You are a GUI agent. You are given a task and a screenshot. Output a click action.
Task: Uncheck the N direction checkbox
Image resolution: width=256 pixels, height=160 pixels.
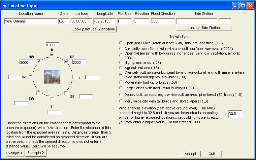coord(52,54)
